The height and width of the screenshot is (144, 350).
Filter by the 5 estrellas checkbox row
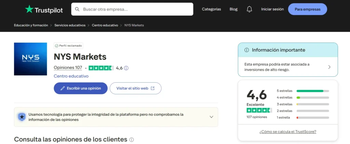coord(303,91)
